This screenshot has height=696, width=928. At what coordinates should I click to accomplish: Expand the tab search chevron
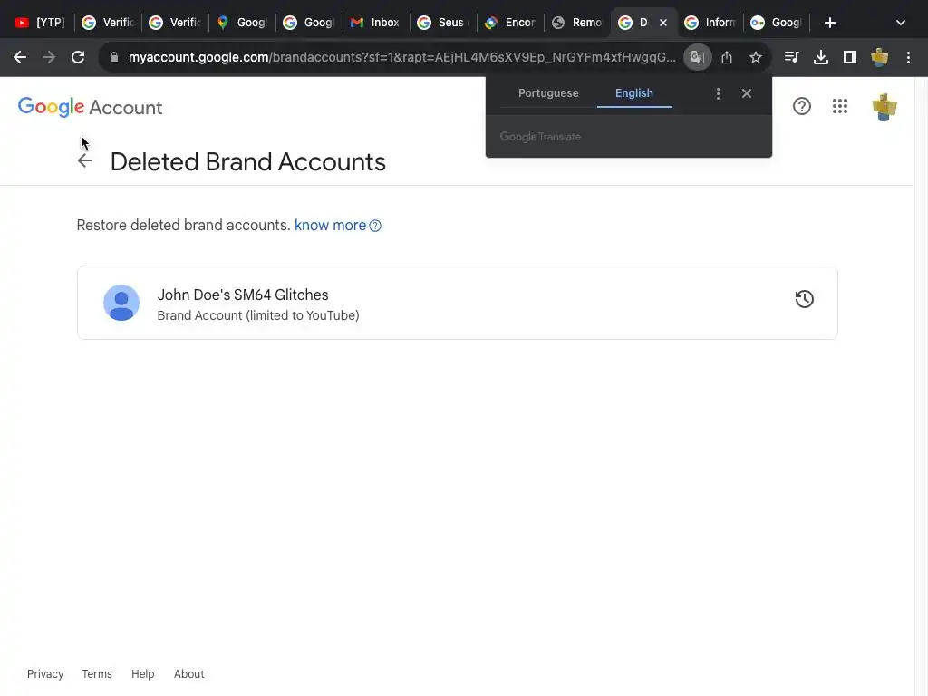click(x=900, y=23)
